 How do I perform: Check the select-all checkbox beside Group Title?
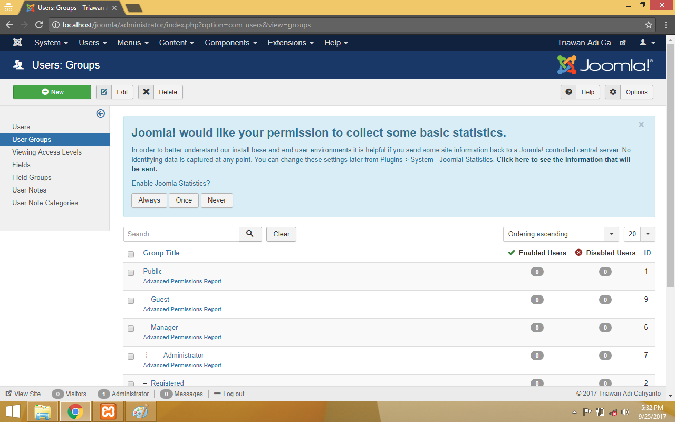pyautogui.click(x=131, y=254)
